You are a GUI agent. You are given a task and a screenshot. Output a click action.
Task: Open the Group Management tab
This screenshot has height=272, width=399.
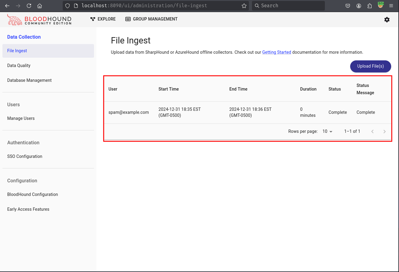click(x=151, y=19)
